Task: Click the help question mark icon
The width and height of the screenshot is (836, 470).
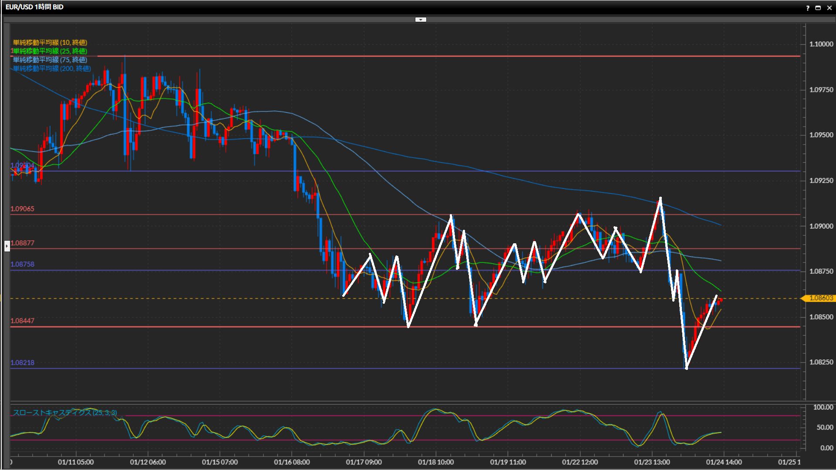Action: coord(808,7)
